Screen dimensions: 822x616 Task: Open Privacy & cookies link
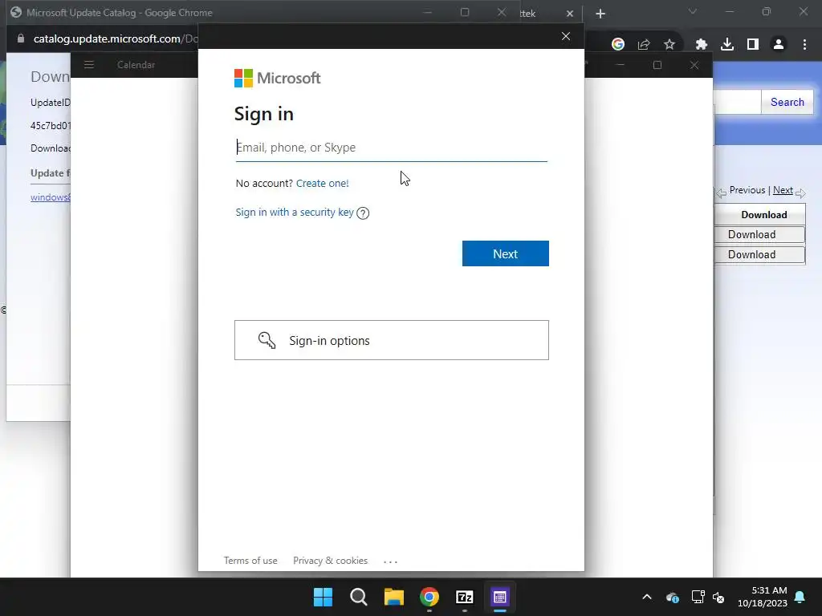pyautogui.click(x=330, y=561)
